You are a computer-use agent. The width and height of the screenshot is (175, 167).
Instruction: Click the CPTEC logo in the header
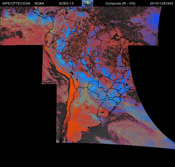click(x=87, y=3)
